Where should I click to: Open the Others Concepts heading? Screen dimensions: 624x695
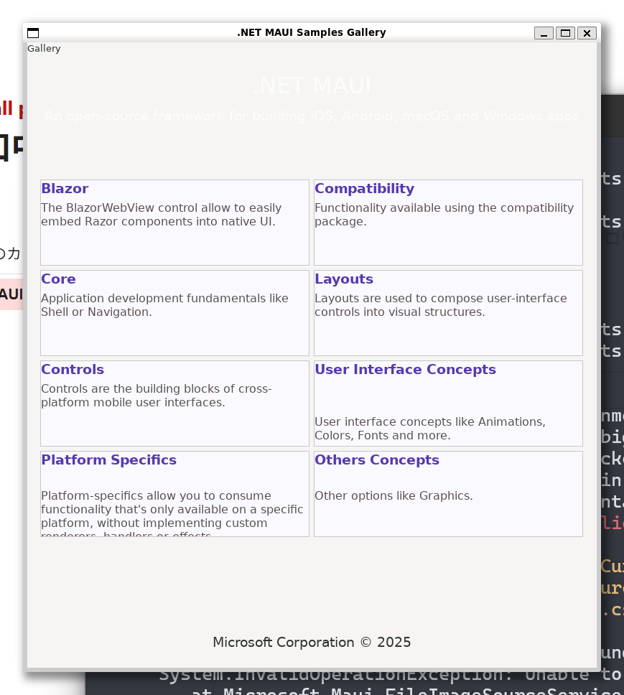tap(377, 460)
